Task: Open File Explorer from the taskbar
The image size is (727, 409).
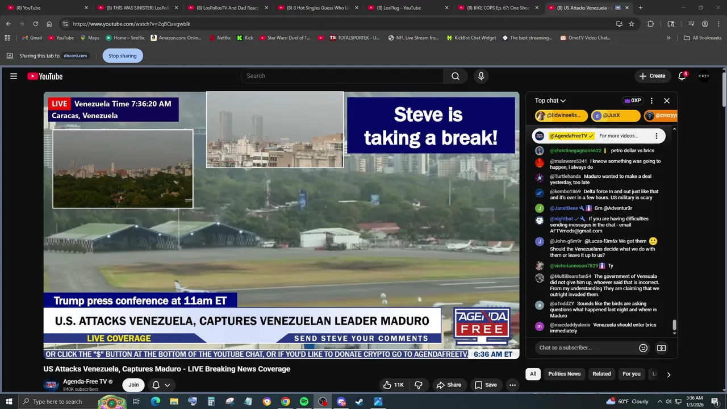Action: (x=174, y=402)
